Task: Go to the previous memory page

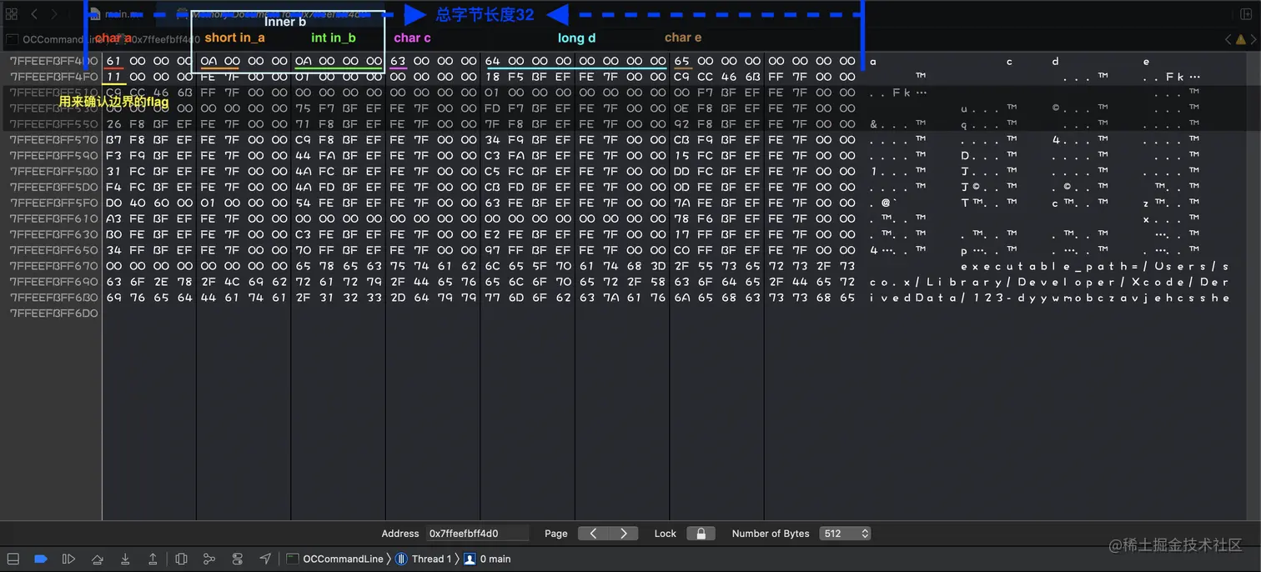Action: tap(593, 534)
